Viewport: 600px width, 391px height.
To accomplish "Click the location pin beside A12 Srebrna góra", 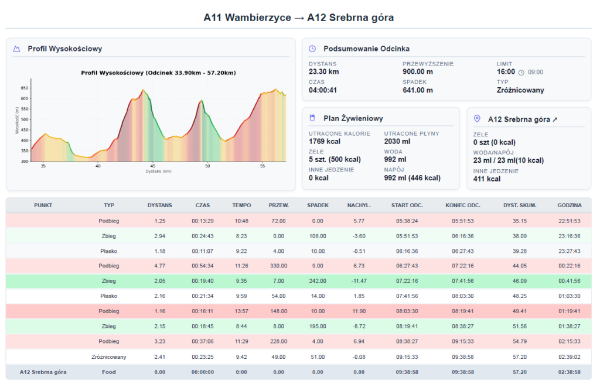I will (477, 119).
